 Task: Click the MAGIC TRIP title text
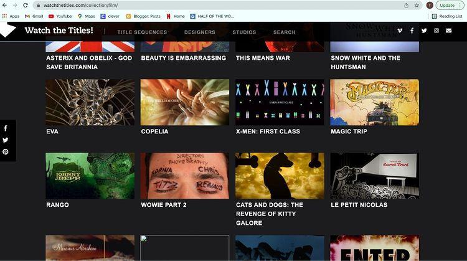(x=349, y=131)
